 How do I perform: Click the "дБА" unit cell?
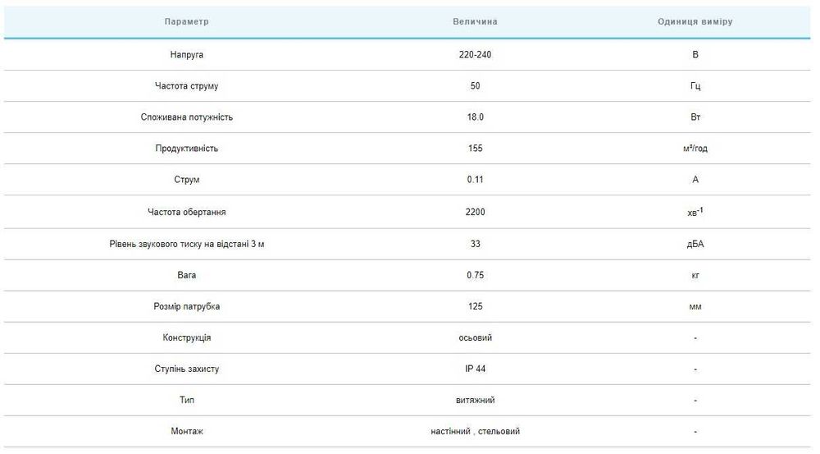click(x=695, y=244)
